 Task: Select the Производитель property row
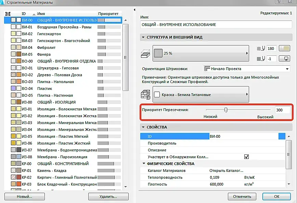coord(213,143)
